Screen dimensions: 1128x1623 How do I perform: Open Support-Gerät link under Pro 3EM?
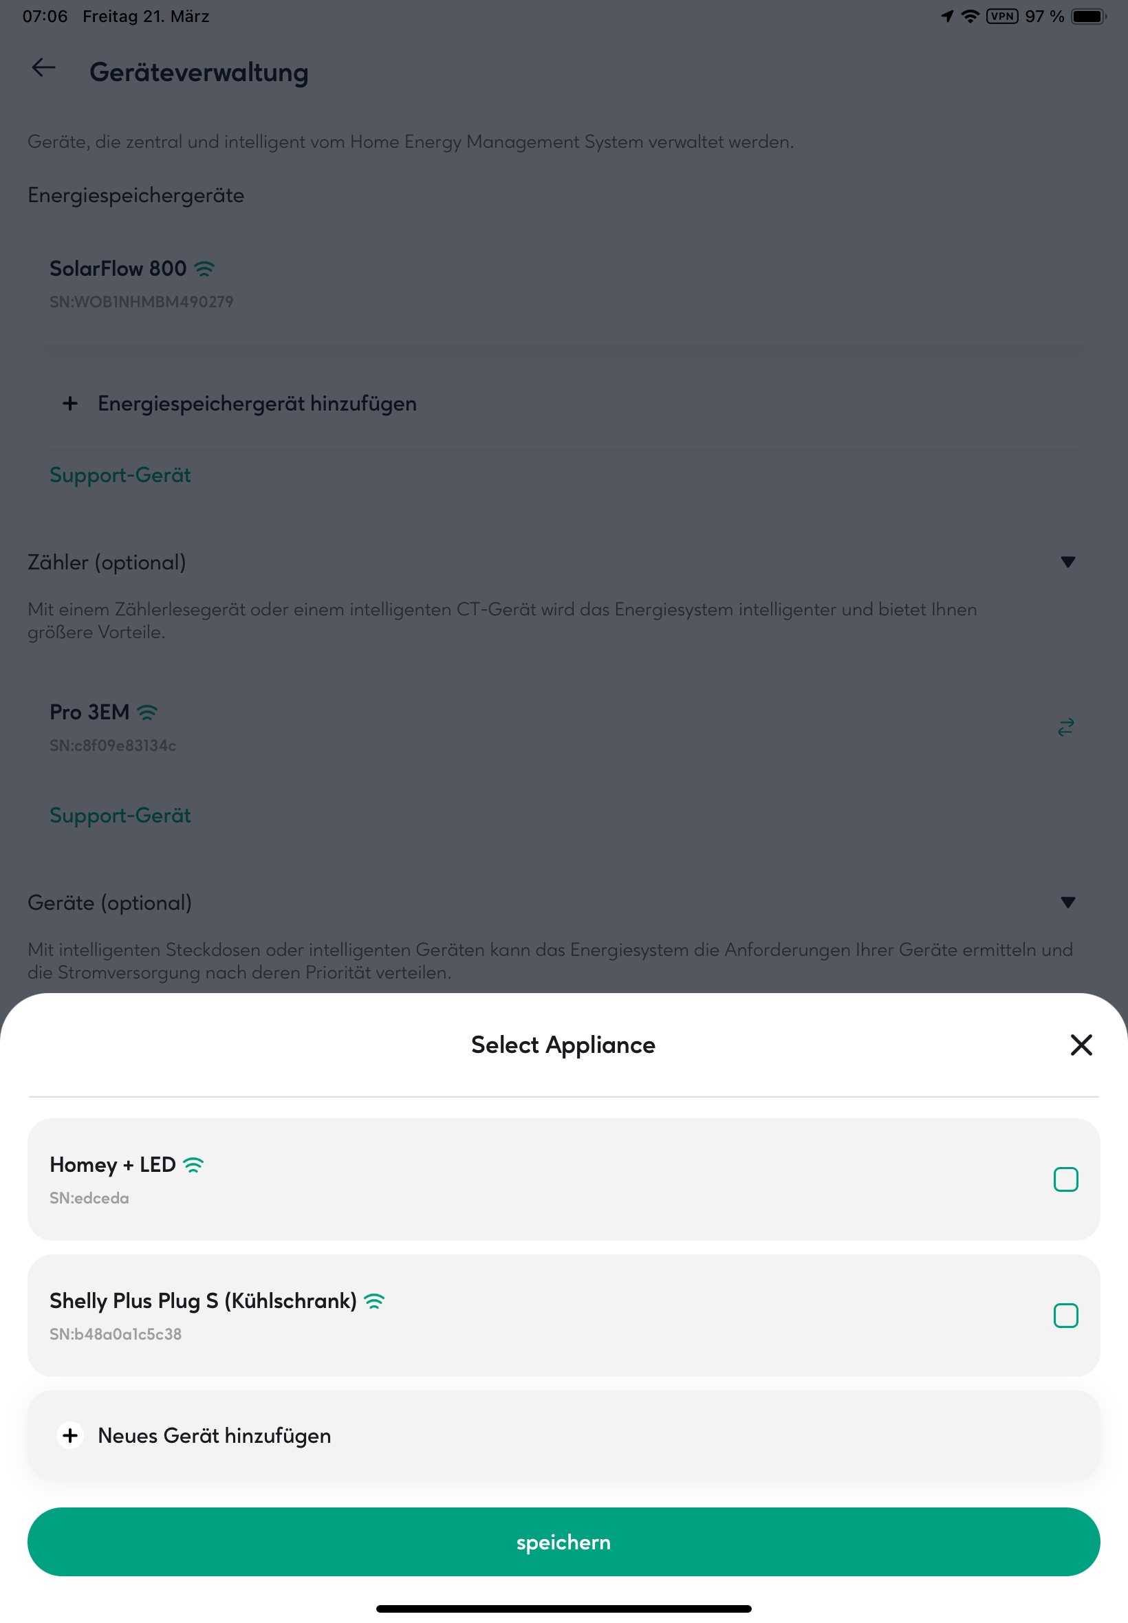pos(120,816)
